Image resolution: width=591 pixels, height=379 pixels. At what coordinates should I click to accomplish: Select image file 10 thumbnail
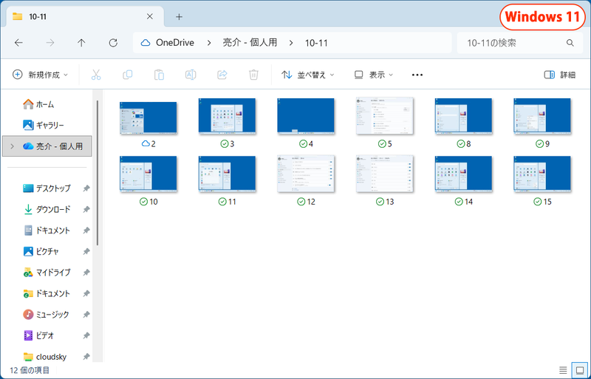tap(148, 174)
